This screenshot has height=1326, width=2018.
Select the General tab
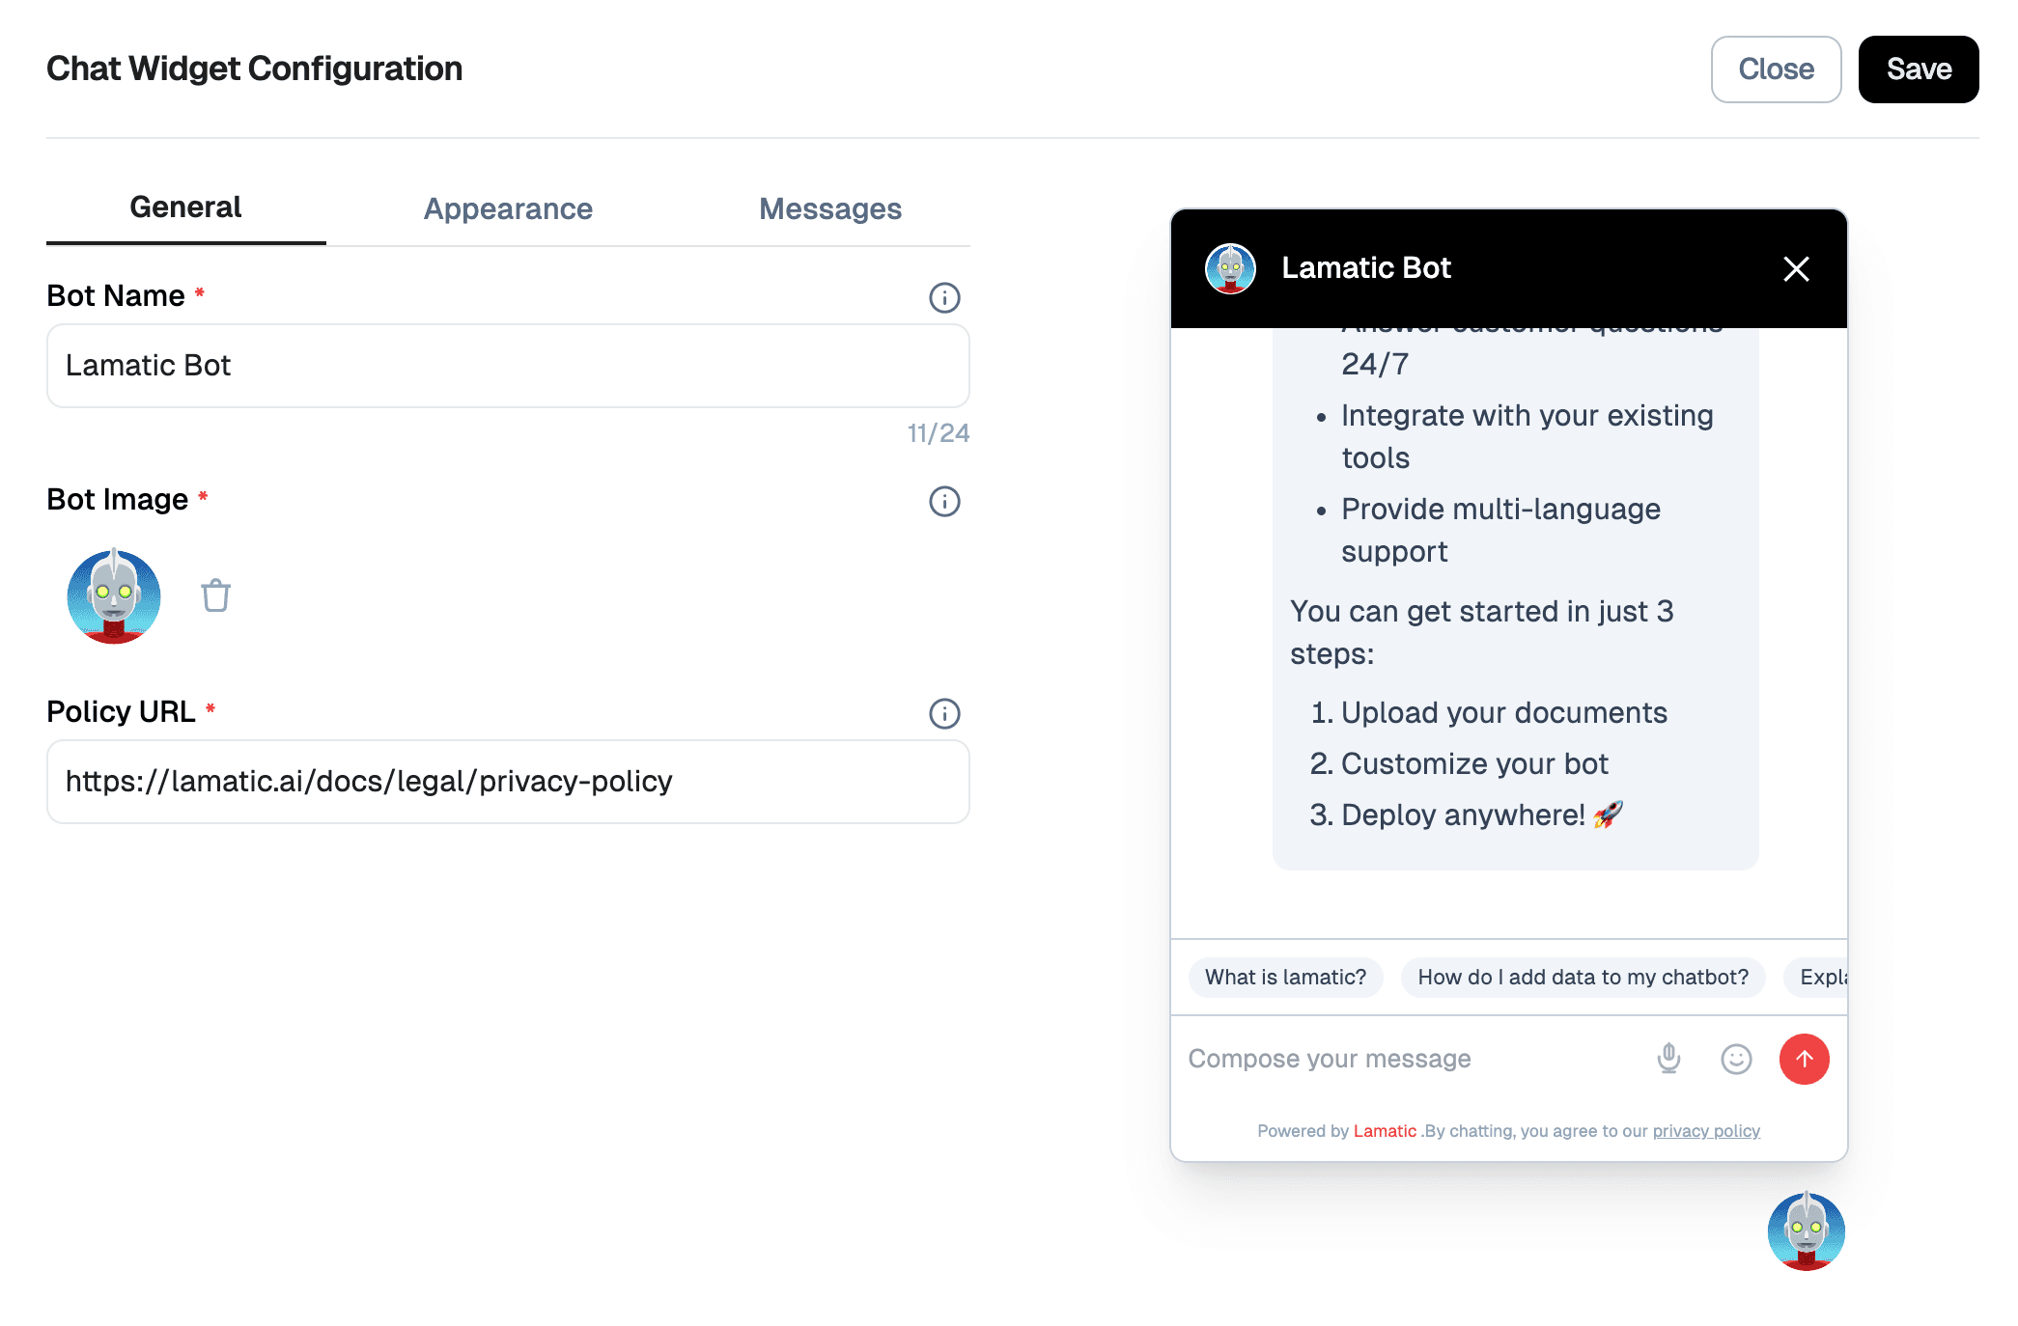tap(184, 207)
